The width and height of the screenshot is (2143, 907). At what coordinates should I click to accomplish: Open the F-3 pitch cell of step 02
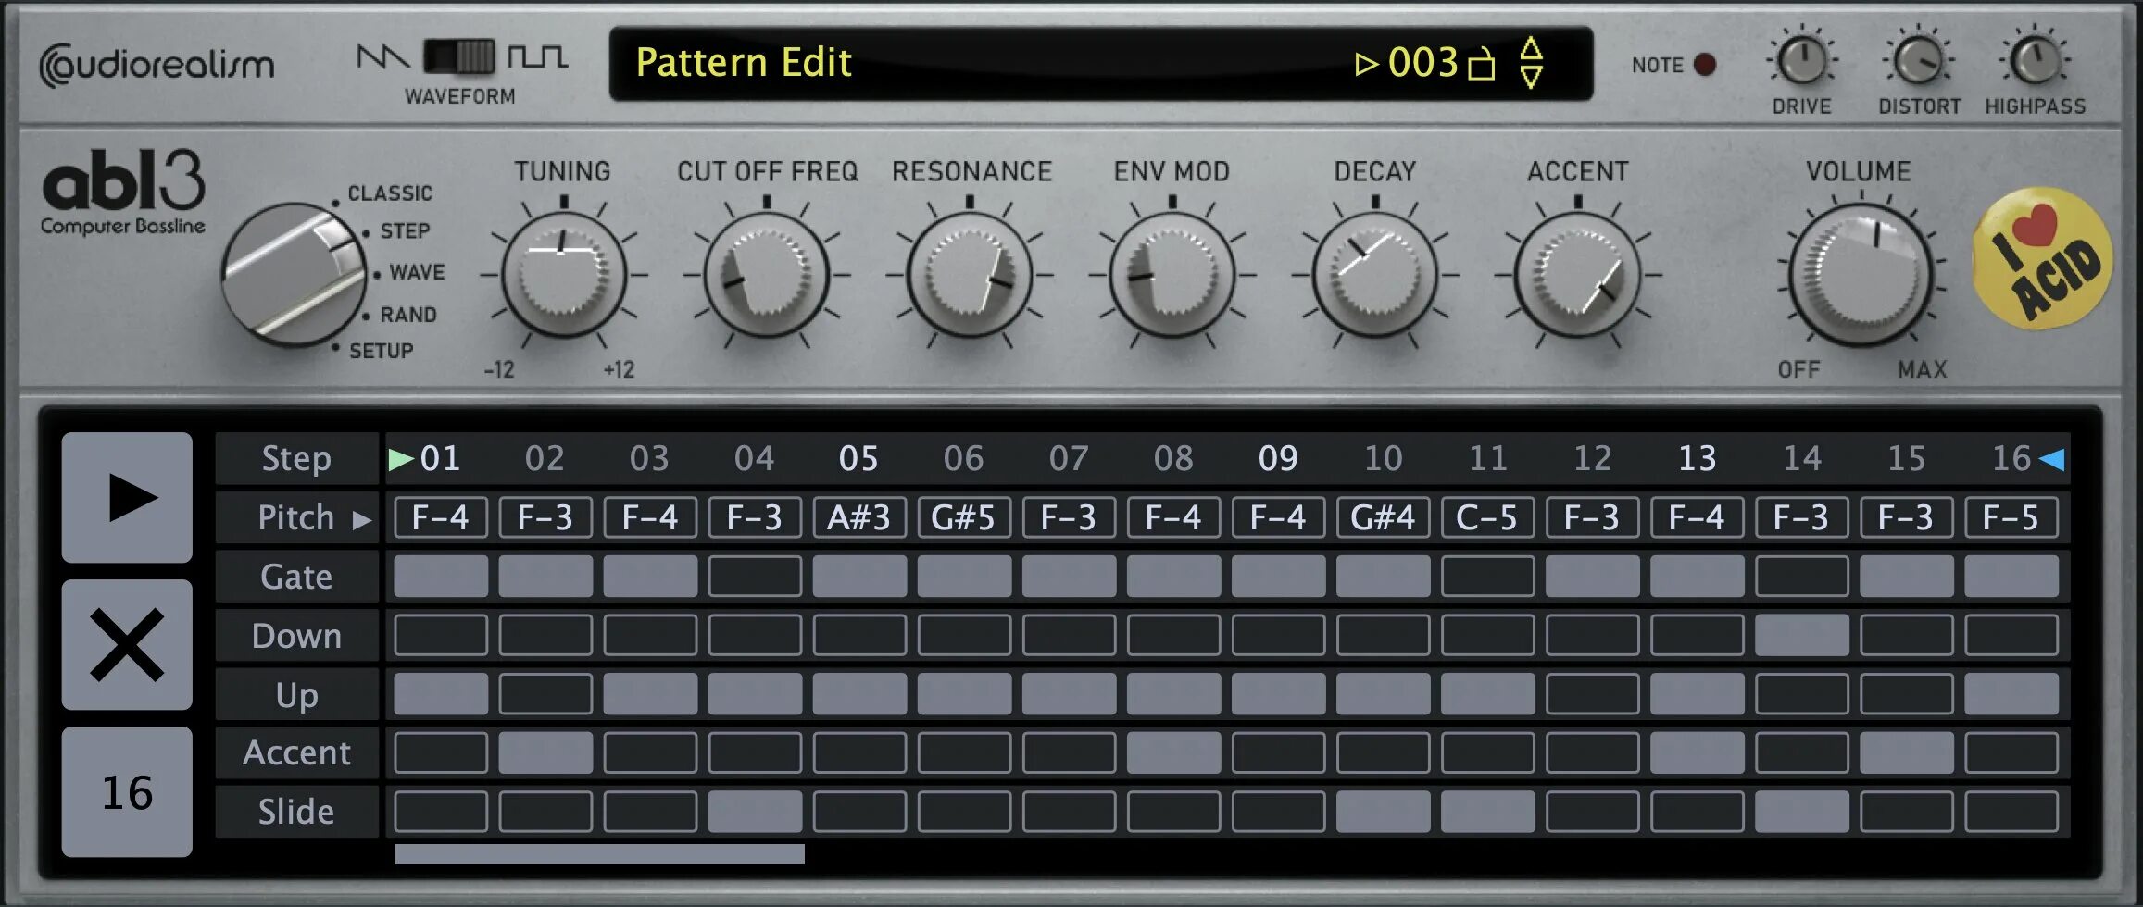coord(545,517)
